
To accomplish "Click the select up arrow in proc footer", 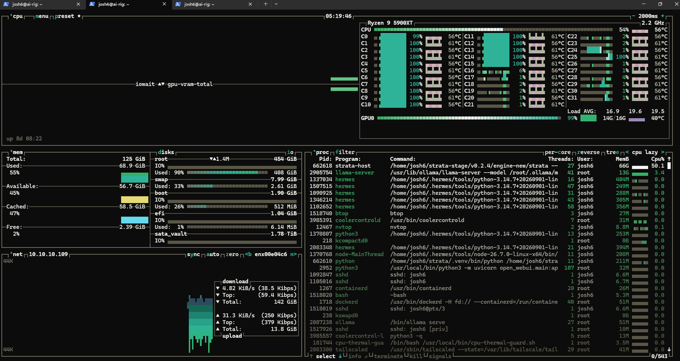I will tap(311, 356).
